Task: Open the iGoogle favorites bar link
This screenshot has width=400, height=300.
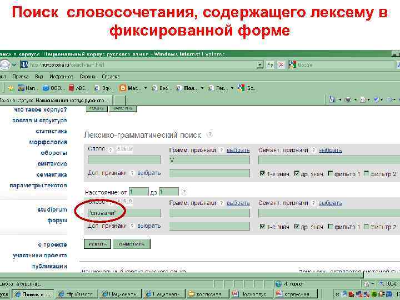Action: coord(246,88)
